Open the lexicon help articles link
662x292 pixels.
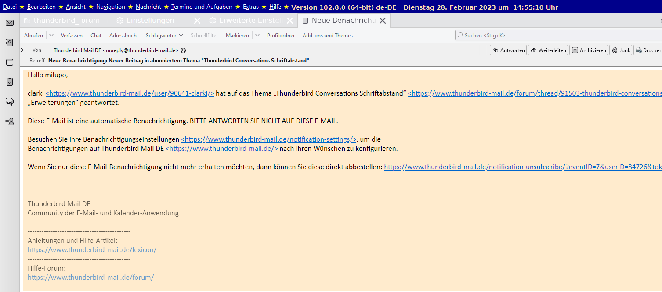click(92, 250)
